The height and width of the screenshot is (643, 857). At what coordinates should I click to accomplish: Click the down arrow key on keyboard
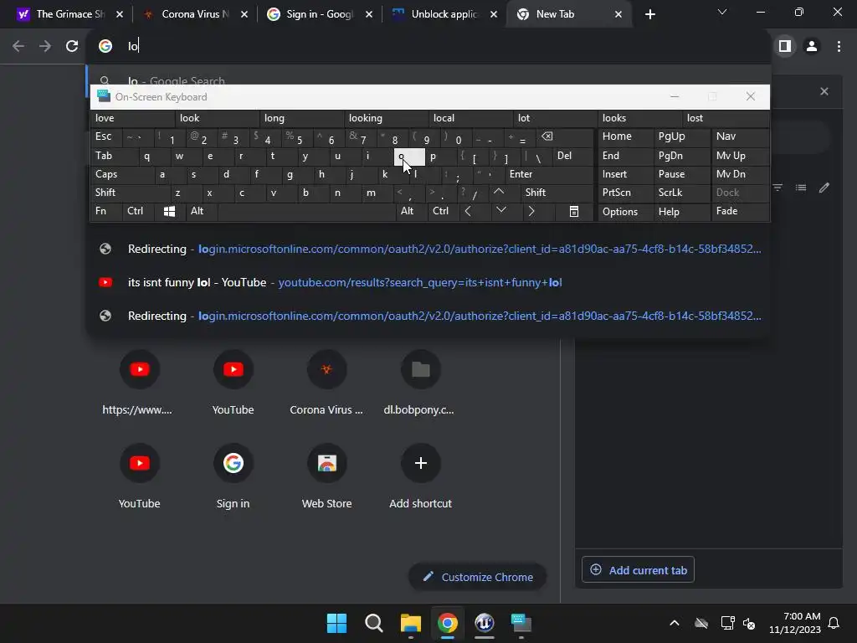tap(500, 210)
